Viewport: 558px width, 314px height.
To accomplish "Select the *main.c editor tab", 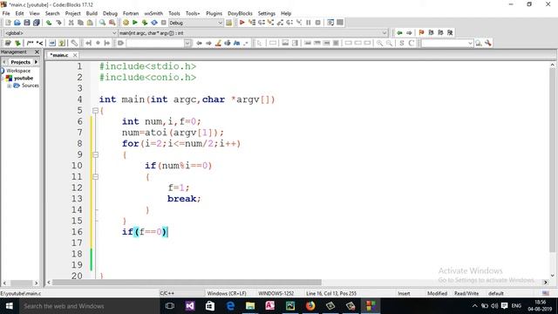I will (59, 55).
